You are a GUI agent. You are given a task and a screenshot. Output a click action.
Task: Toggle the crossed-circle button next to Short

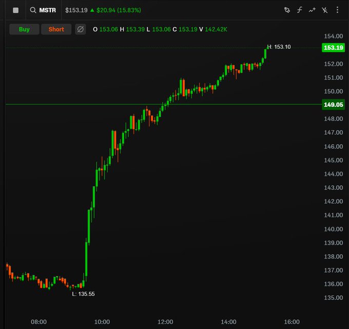(81, 29)
